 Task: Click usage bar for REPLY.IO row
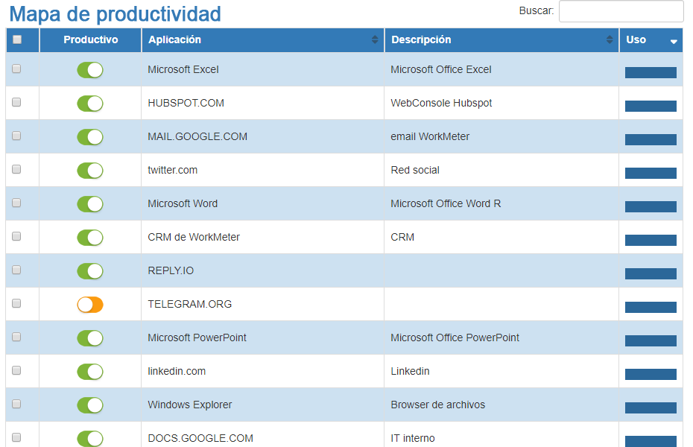coord(651,273)
